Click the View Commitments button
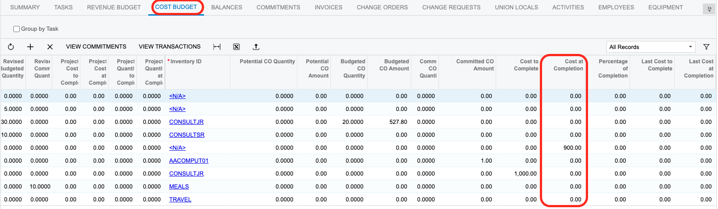 coord(96,47)
